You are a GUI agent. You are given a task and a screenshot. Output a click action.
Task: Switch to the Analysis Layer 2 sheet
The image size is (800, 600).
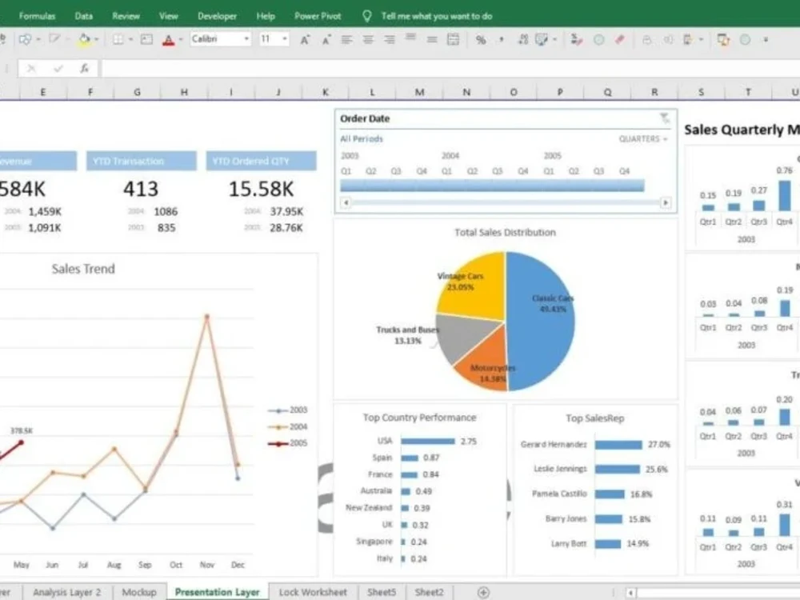coord(67,592)
